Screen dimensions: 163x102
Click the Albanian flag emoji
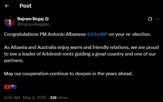pos(7,87)
